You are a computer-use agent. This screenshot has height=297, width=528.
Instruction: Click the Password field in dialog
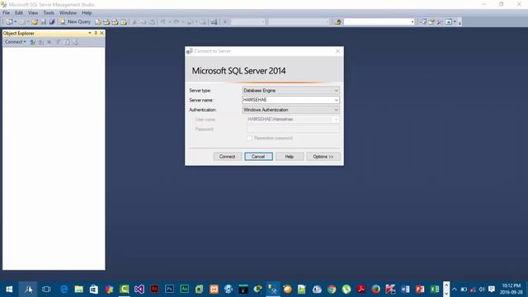[x=293, y=129]
